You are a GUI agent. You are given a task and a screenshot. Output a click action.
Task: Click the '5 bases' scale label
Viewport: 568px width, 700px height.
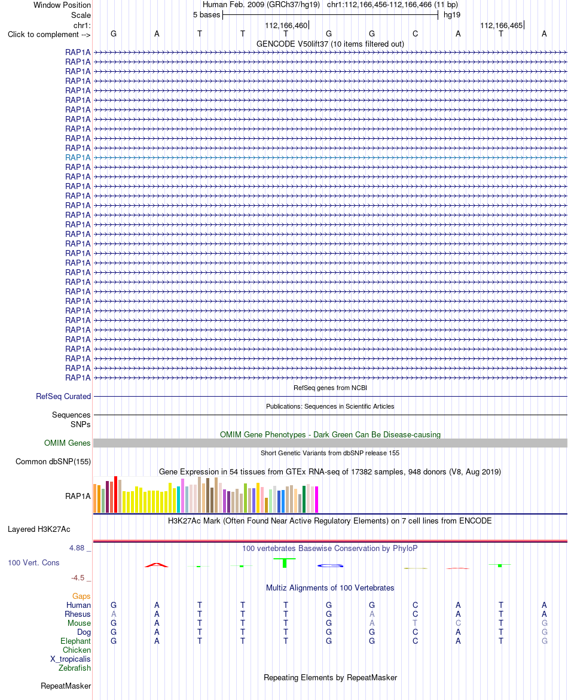pos(207,15)
